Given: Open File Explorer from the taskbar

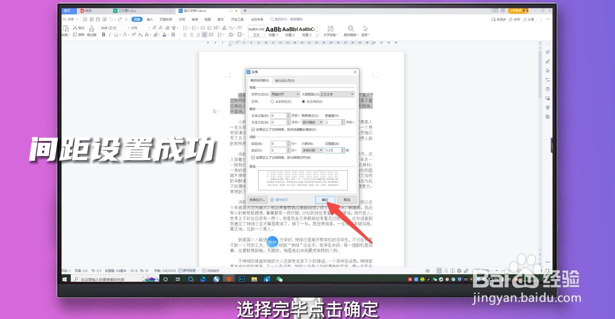Looking at the screenshot, I should tap(254, 279).
